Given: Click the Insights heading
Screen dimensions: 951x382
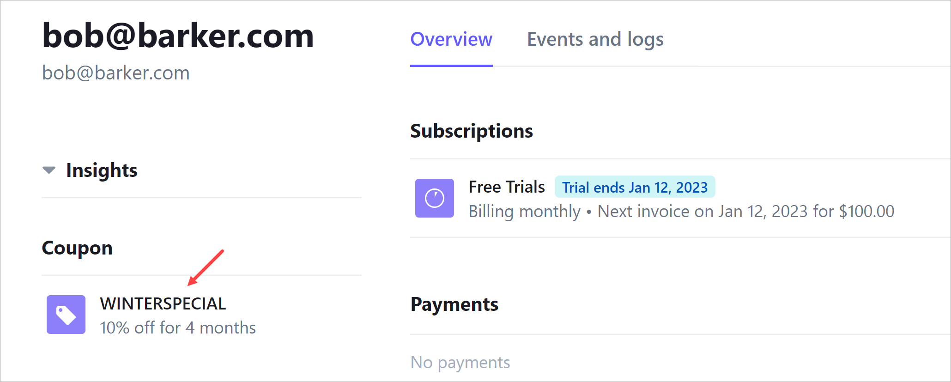Looking at the screenshot, I should point(102,170).
